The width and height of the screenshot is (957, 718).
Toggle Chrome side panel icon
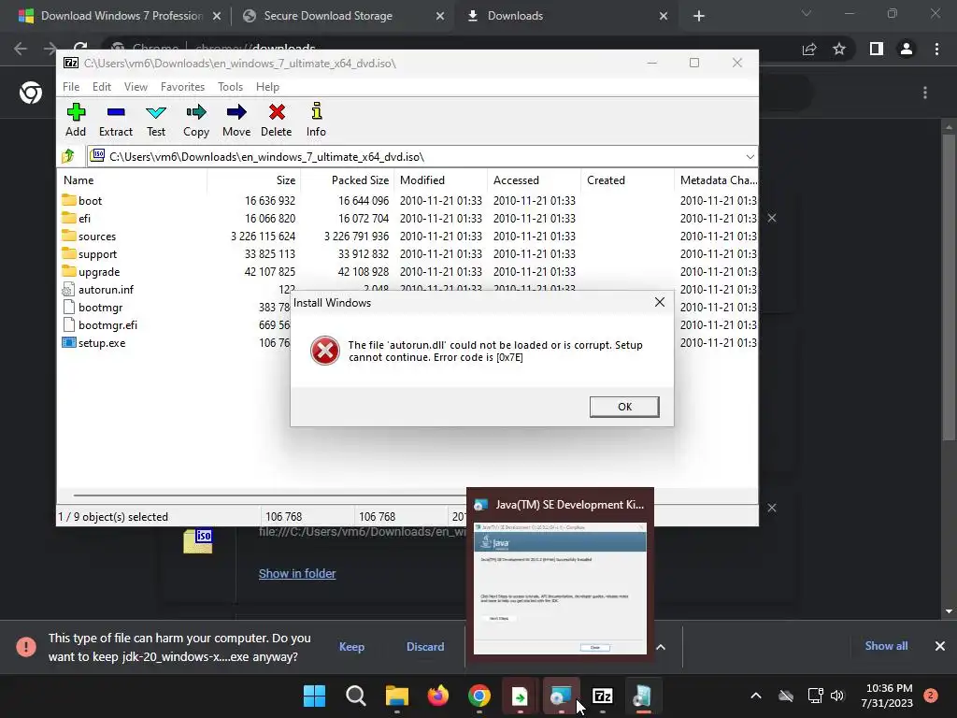877,49
